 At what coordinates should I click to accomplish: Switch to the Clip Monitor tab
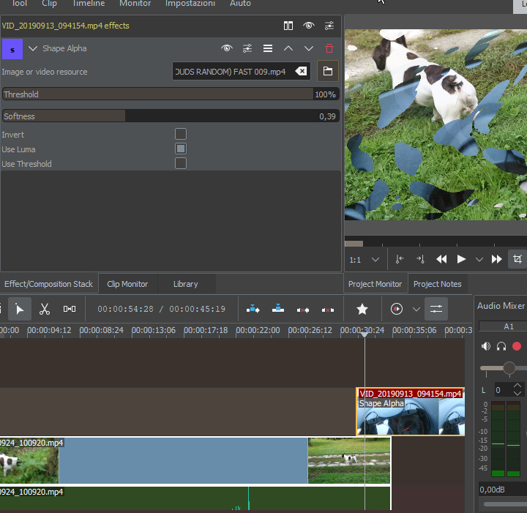[127, 284]
